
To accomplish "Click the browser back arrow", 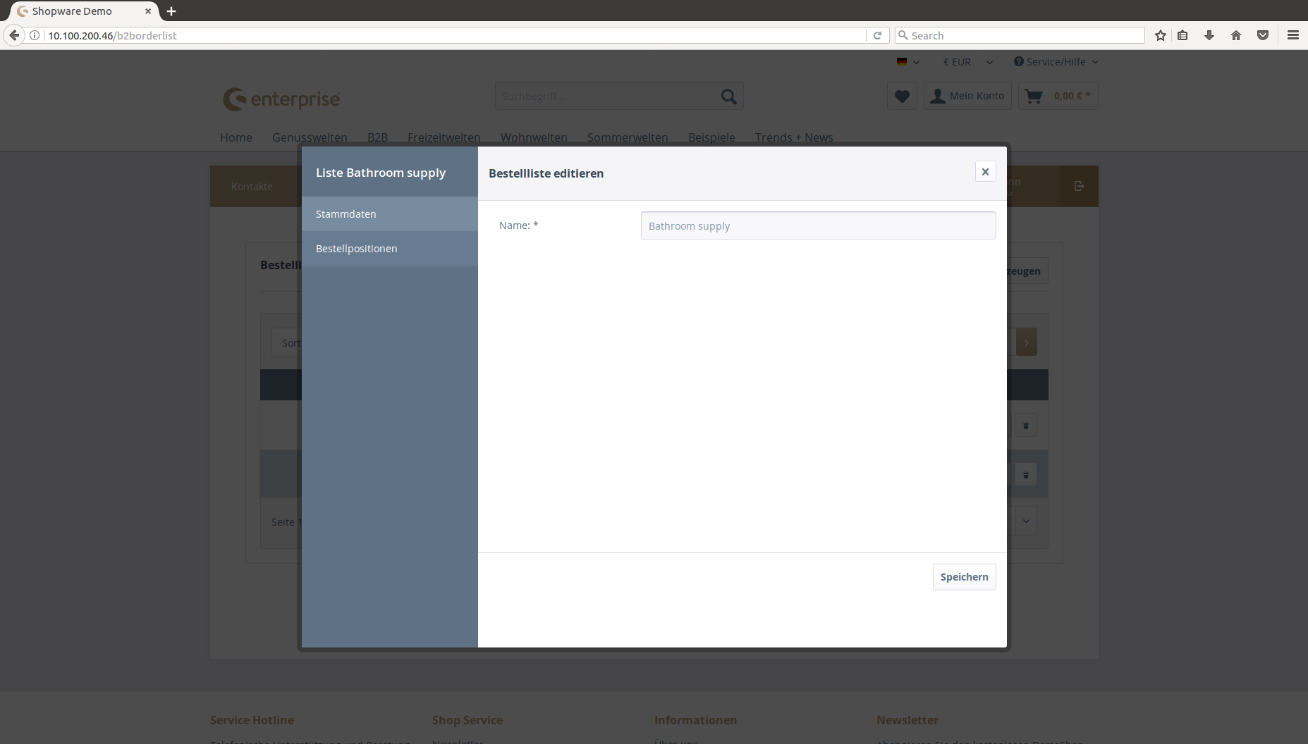I will 14,35.
